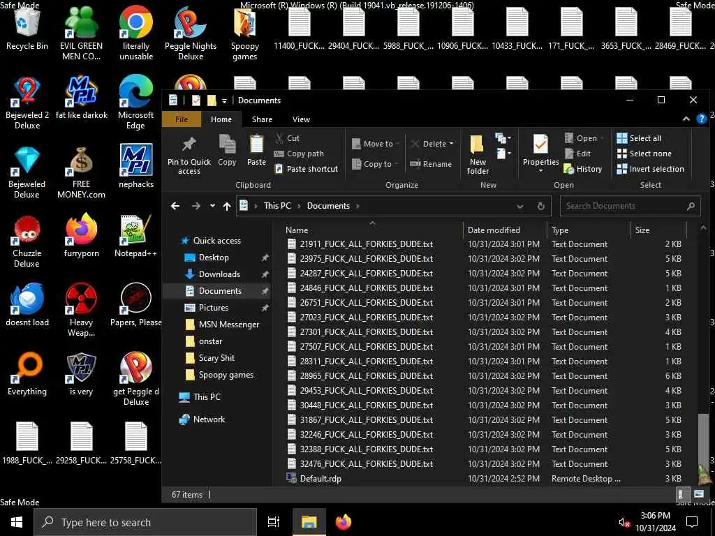The width and height of the screenshot is (715, 536).
Task: Click Edit in the Open group
Action: click(x=577, y=154)
